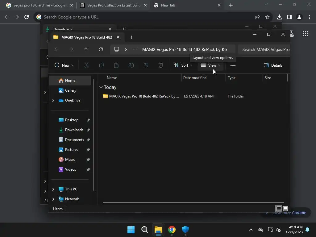Click the Chrome share page icon
The image size is (316, 237).
[x=257, y=17]
